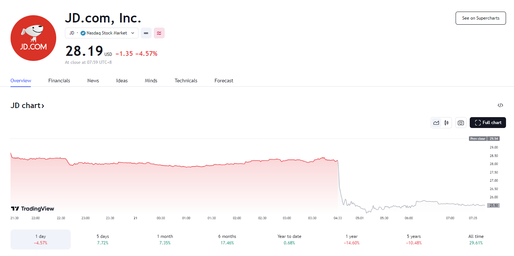Open the Financials tab
This screenshot has width=514, height=256.
coord(59,80)
